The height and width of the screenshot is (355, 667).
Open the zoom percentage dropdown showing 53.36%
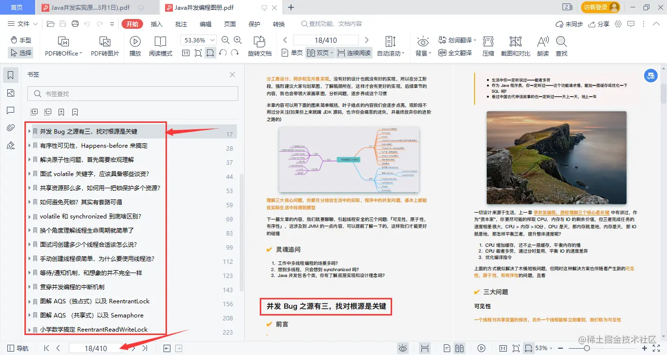(x=197, y=39)
